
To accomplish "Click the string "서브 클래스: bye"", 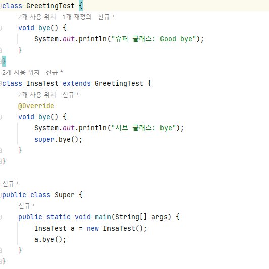I will pyautogui.click(x=144, y=128).
